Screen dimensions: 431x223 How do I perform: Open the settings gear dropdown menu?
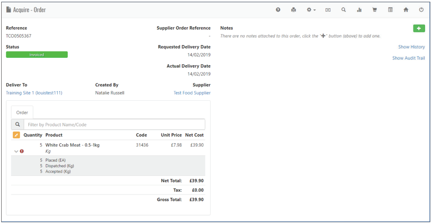[311, 10]
